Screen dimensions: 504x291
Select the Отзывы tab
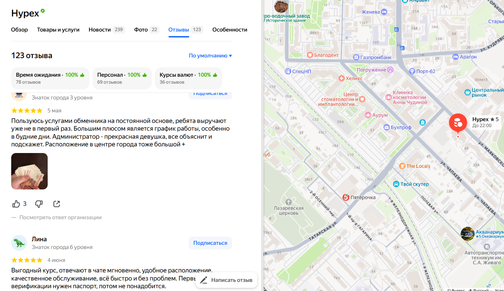point(186,30)
